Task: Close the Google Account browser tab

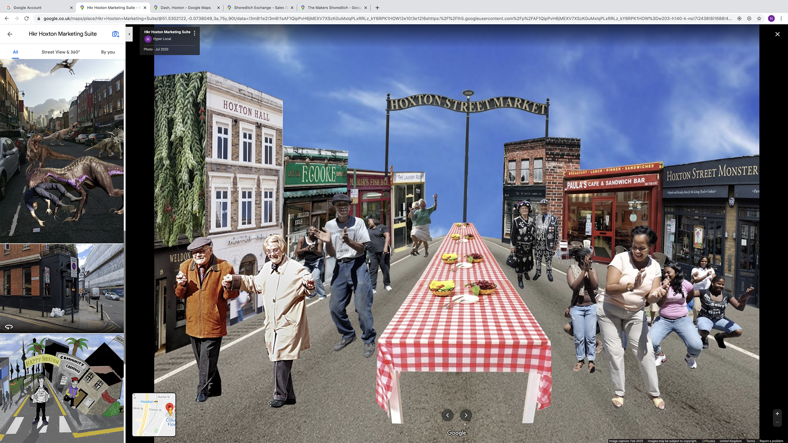Action: 71,8
